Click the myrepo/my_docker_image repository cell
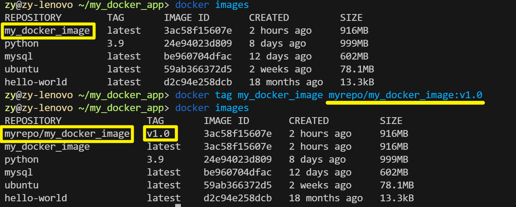 coord(67,134)
